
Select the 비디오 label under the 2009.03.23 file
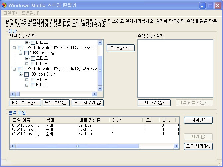pyautogui.click(x=42, y=64)
